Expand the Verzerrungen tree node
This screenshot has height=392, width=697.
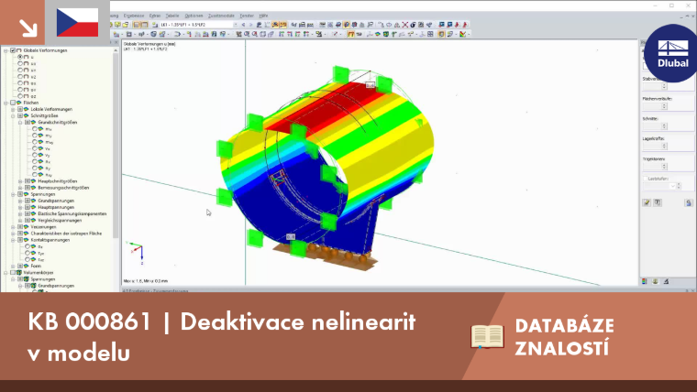[x=13, y=227]
